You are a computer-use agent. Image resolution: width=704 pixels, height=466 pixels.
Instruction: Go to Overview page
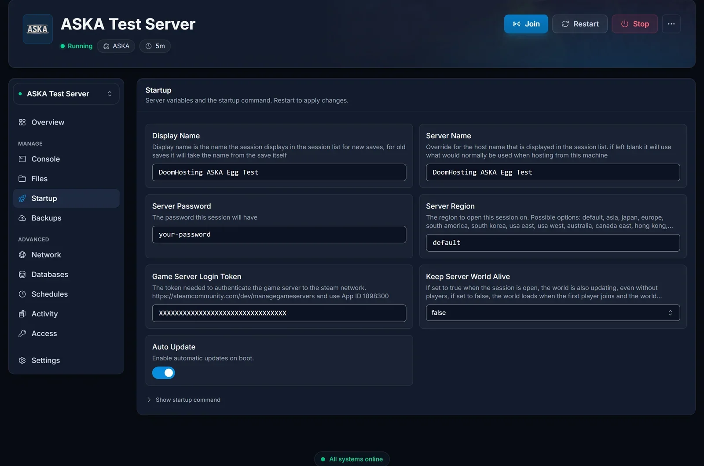pos(66,122)
